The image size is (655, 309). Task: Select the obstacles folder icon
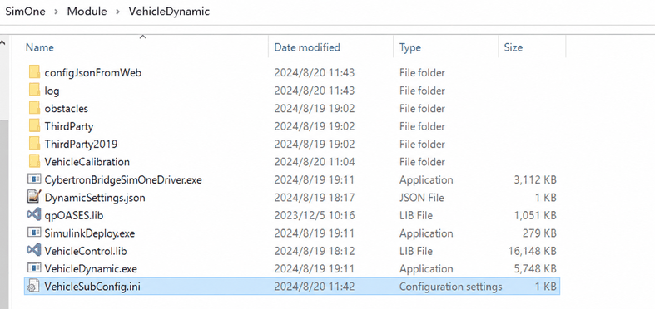click(35, 108)
